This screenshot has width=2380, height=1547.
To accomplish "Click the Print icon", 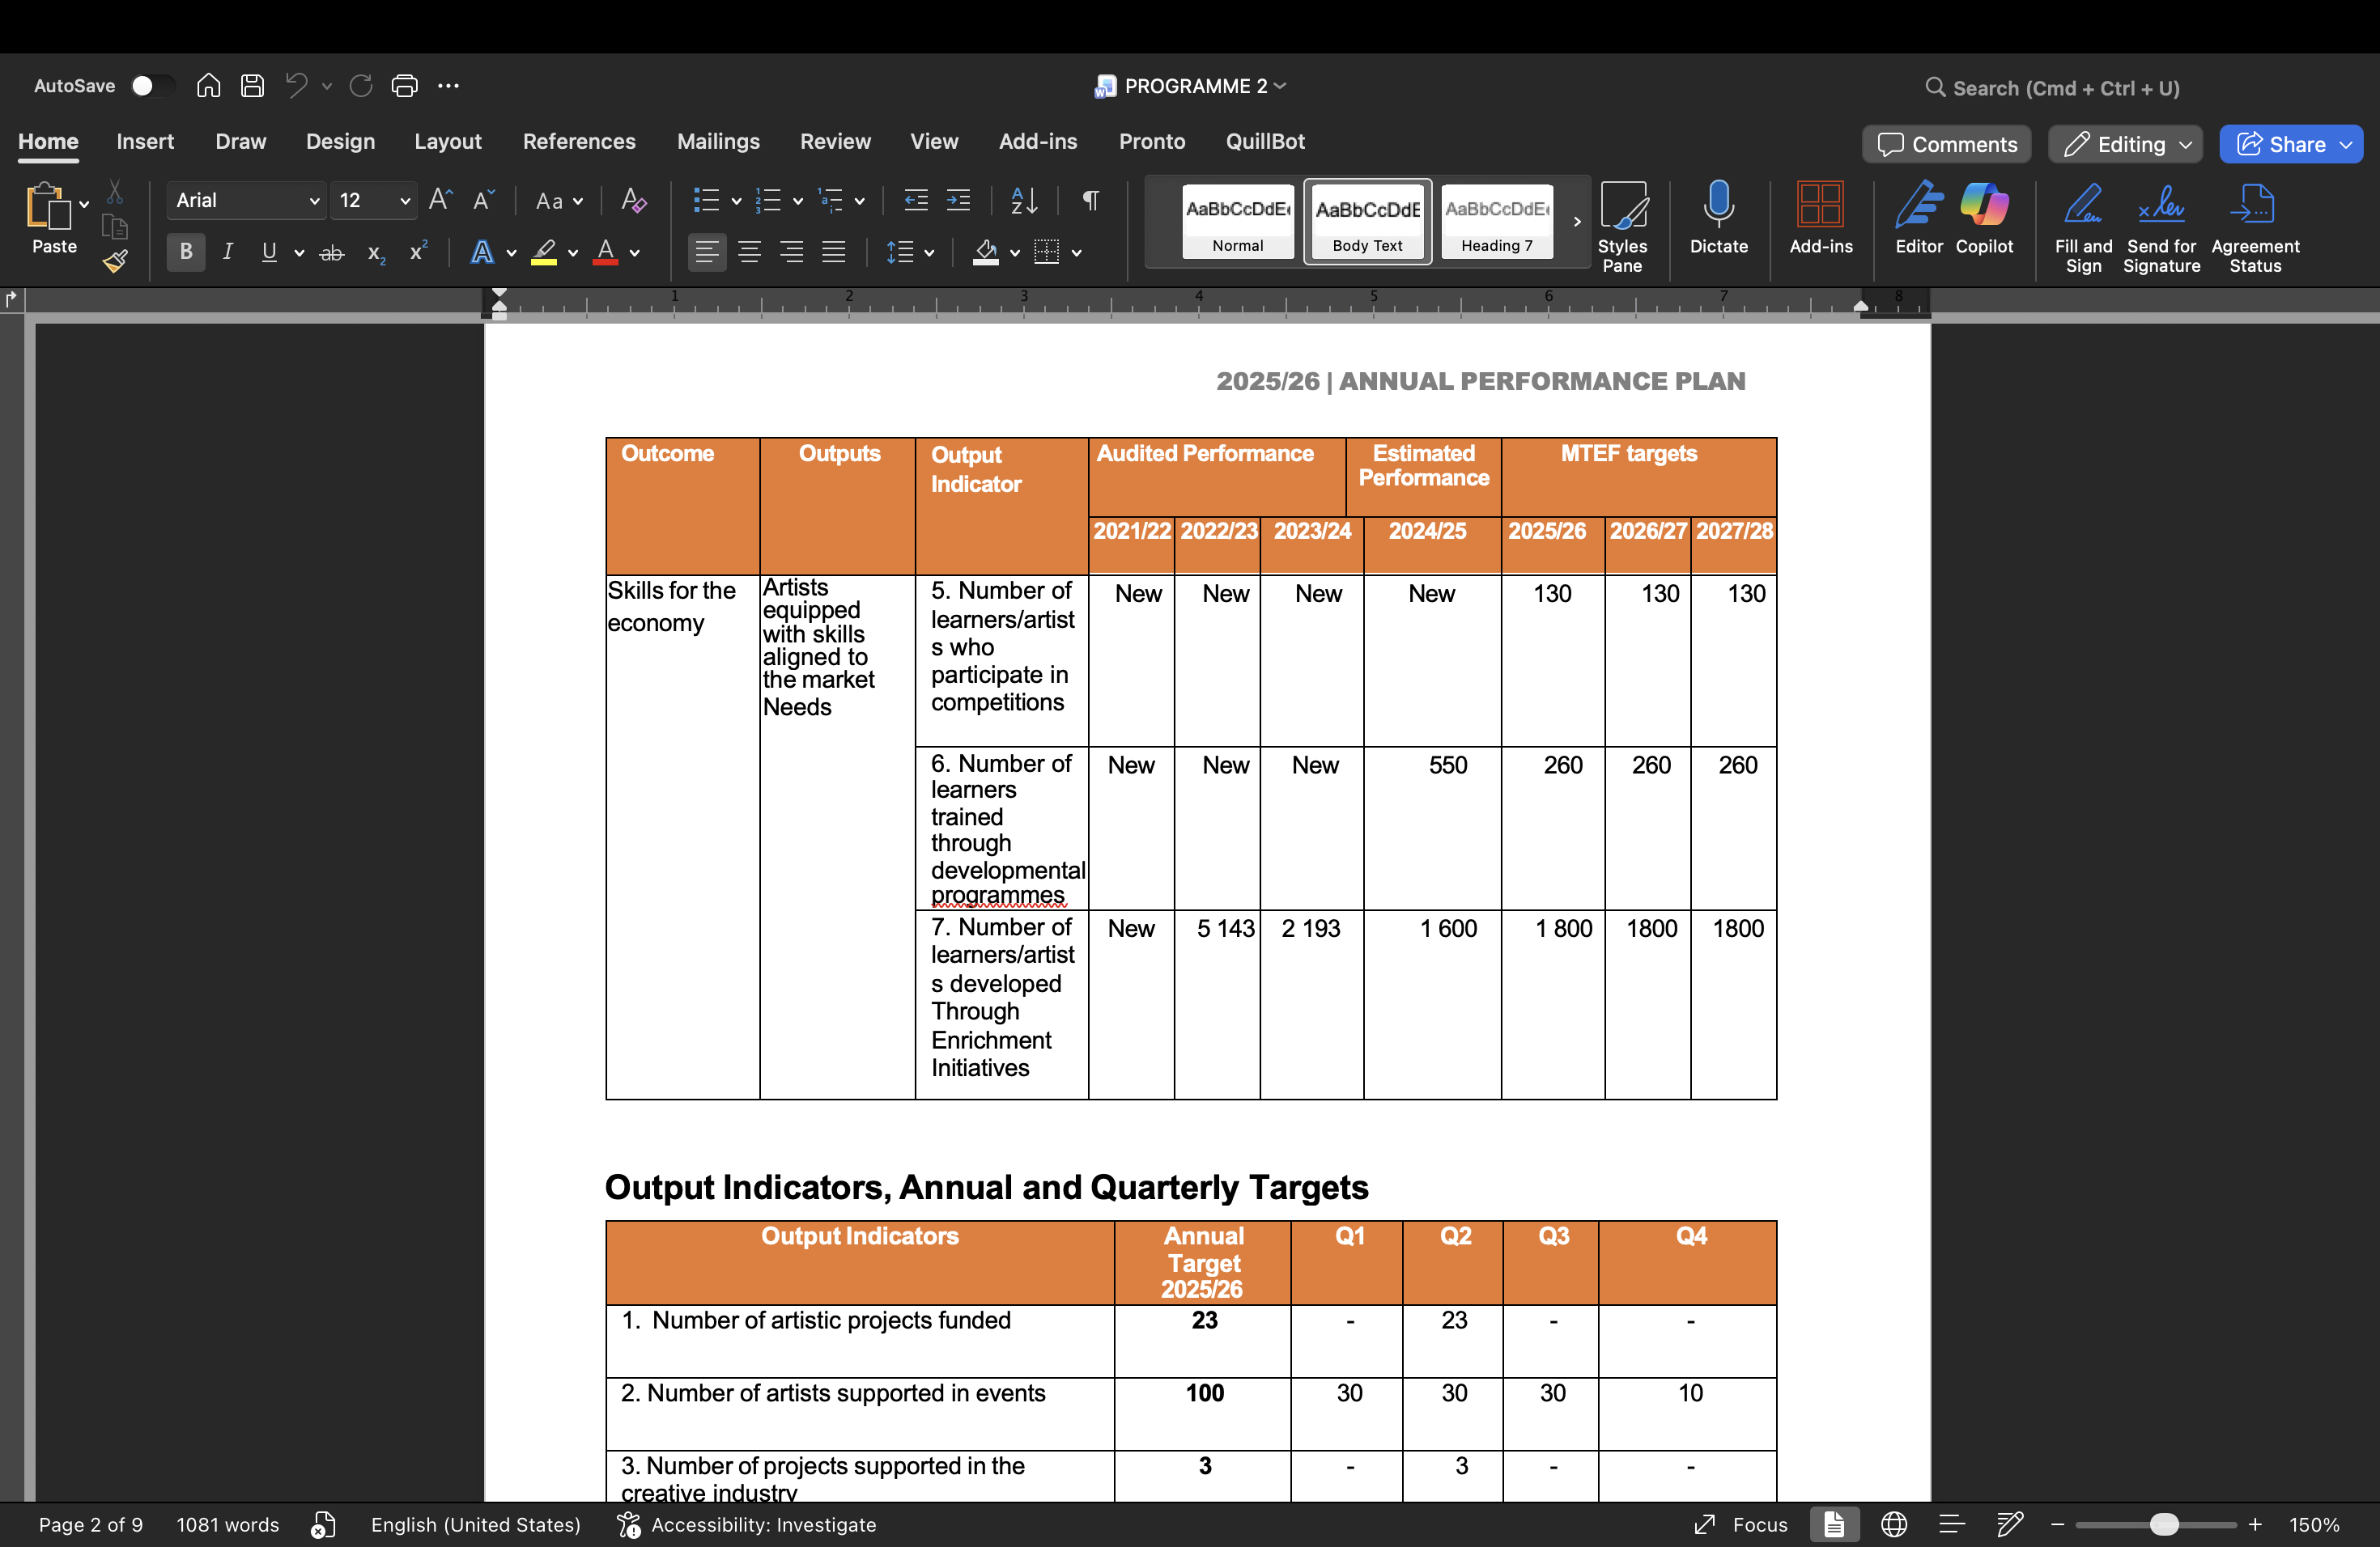I will point(404,86).
